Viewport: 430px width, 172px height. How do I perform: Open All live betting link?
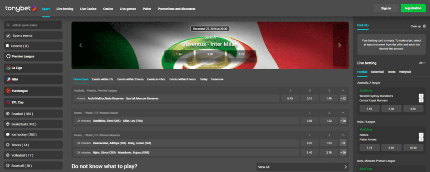(422, 63)
